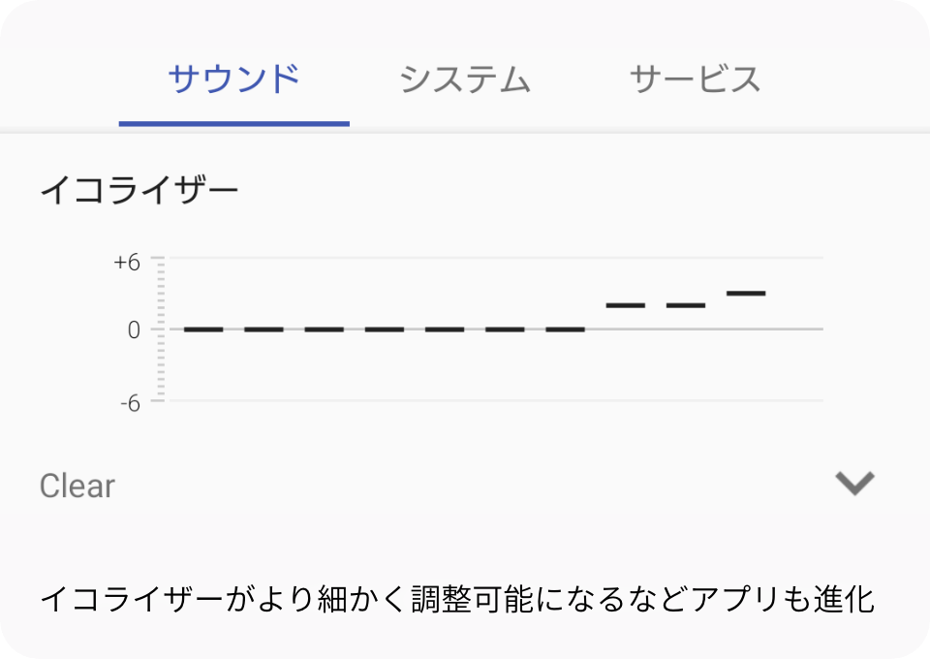Click the -6 gain axis label
Screen dimensions: 930x659
tap(130, 403)
